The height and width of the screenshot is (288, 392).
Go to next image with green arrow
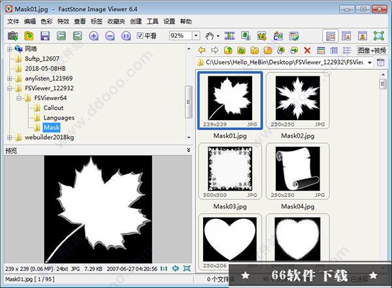[78, 36]
